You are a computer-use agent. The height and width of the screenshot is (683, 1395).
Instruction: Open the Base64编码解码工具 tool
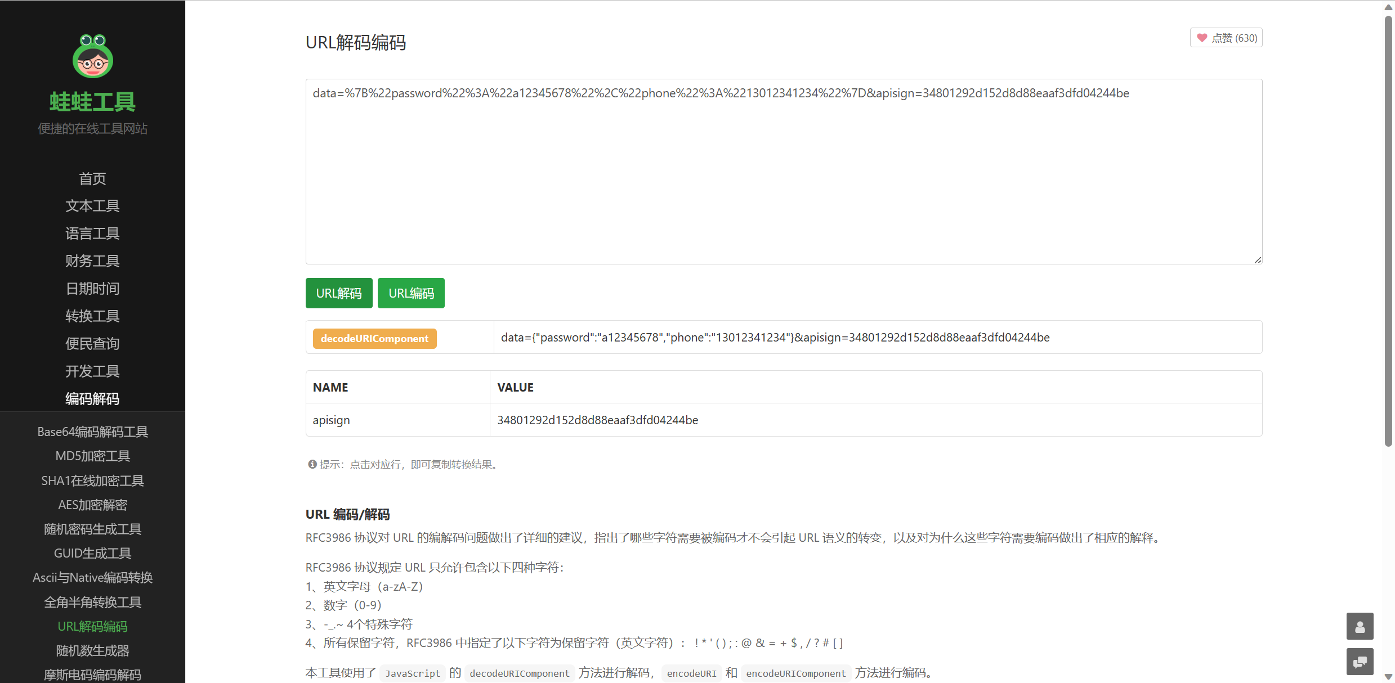point(92,432)
